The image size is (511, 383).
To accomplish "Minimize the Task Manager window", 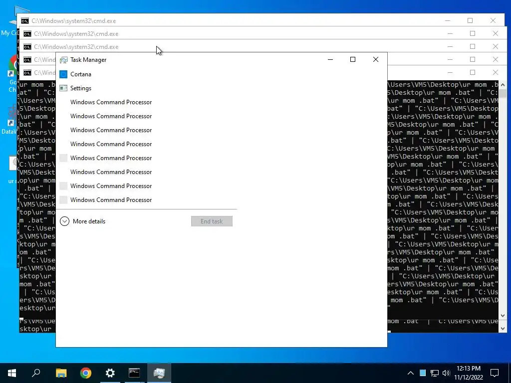I will click(x=330, y=60).
